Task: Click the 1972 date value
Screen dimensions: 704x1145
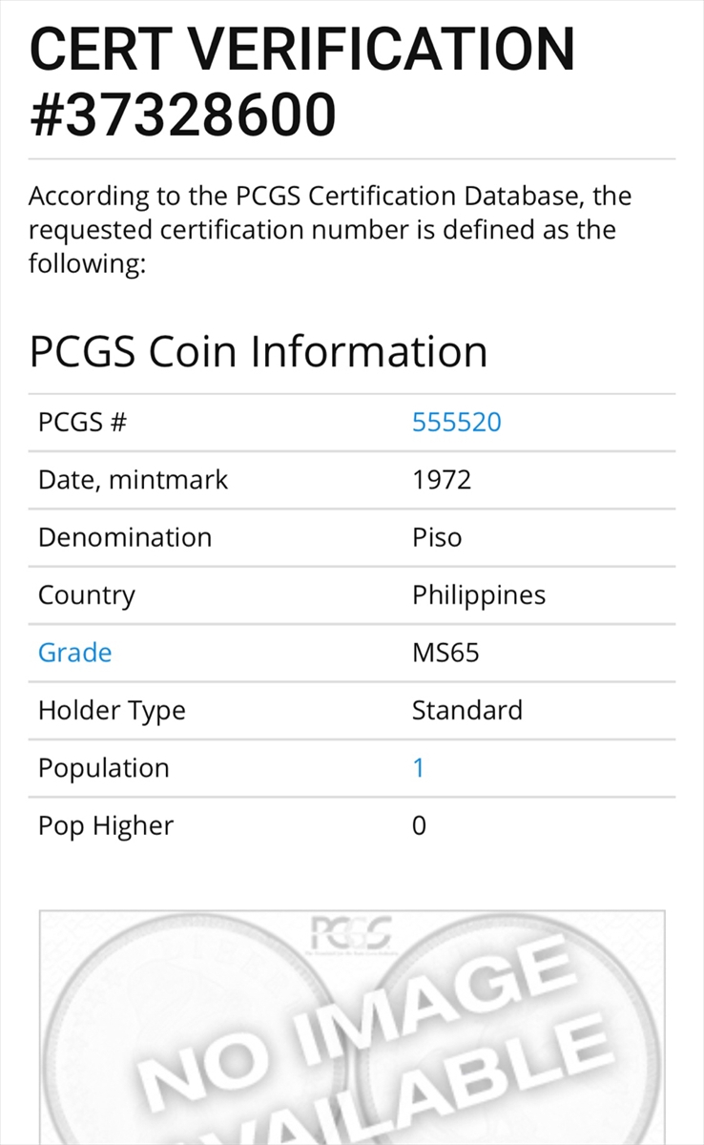Action: point(442,479)
